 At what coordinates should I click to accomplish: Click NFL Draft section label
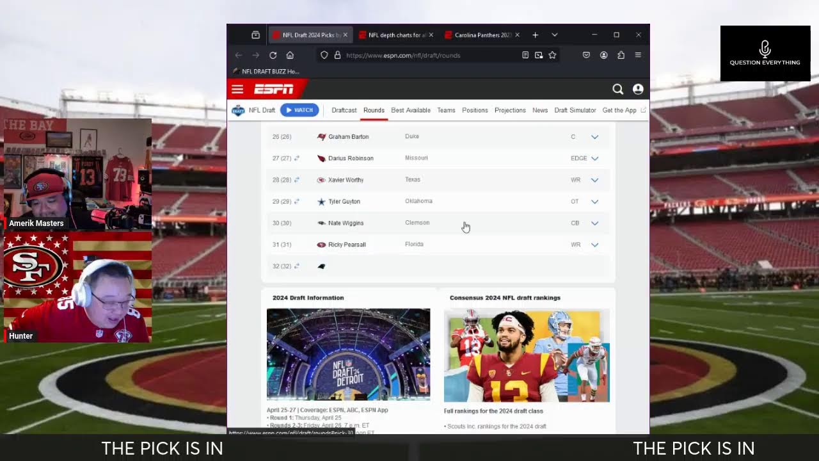262,110
